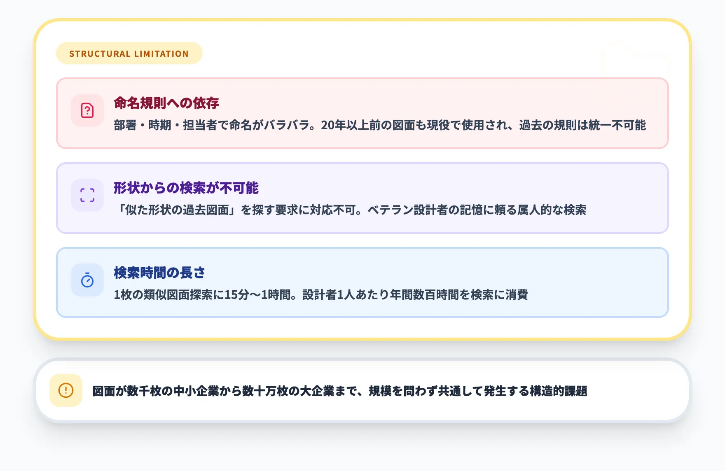Toggle the first card's naming-rule limitation
725x471 pixels.
(362, 112)
